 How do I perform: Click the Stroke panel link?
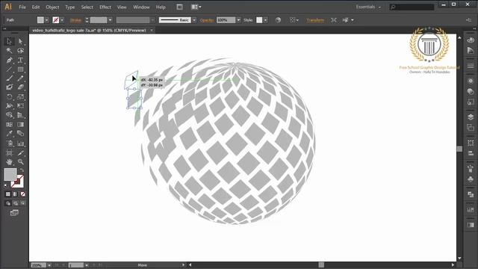point(75,20)
